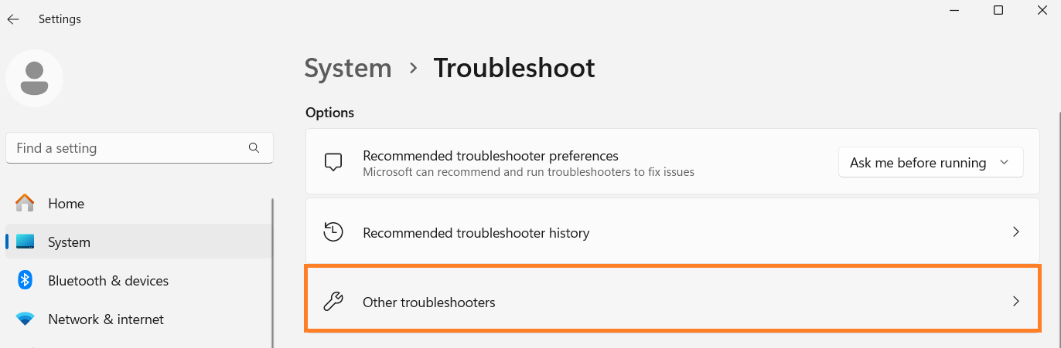Click the System monitor icon
The width and height of the screenshot is (1061, 348).
26,242
